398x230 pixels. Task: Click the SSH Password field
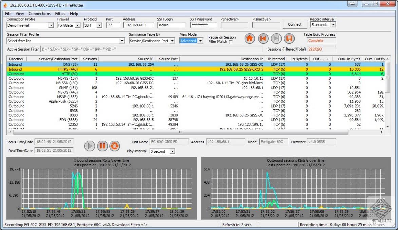click(x=204, y=25)
